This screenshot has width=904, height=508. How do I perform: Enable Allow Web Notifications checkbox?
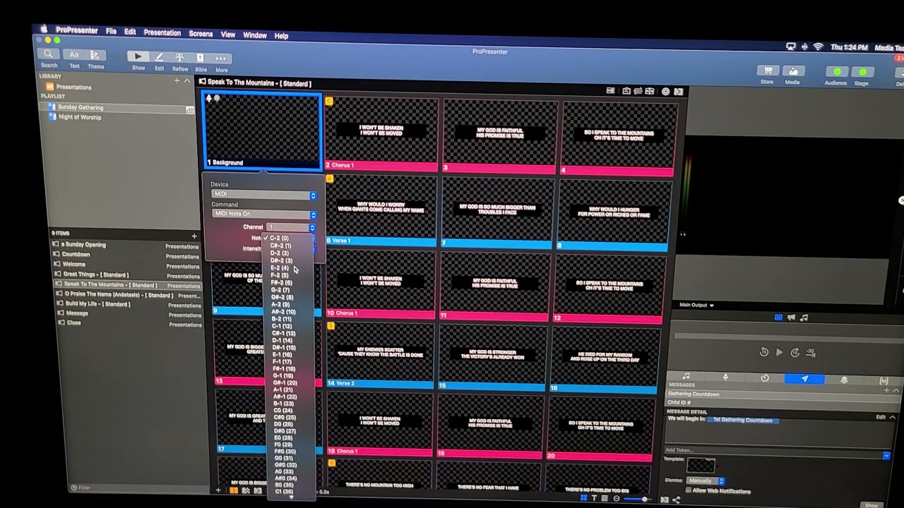pos(689,490)
